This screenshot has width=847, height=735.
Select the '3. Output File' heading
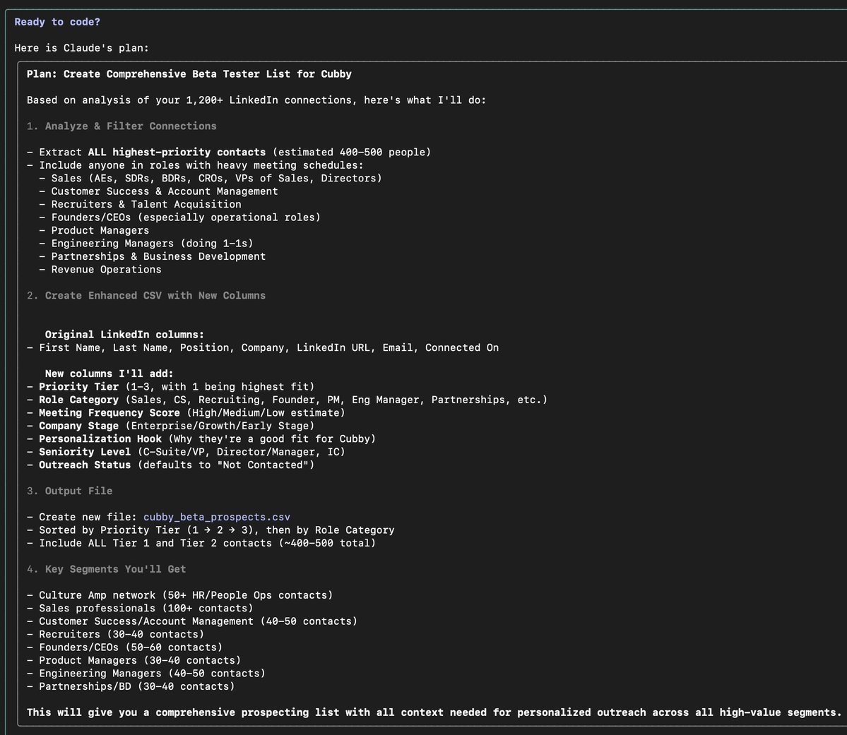[70, 491]
